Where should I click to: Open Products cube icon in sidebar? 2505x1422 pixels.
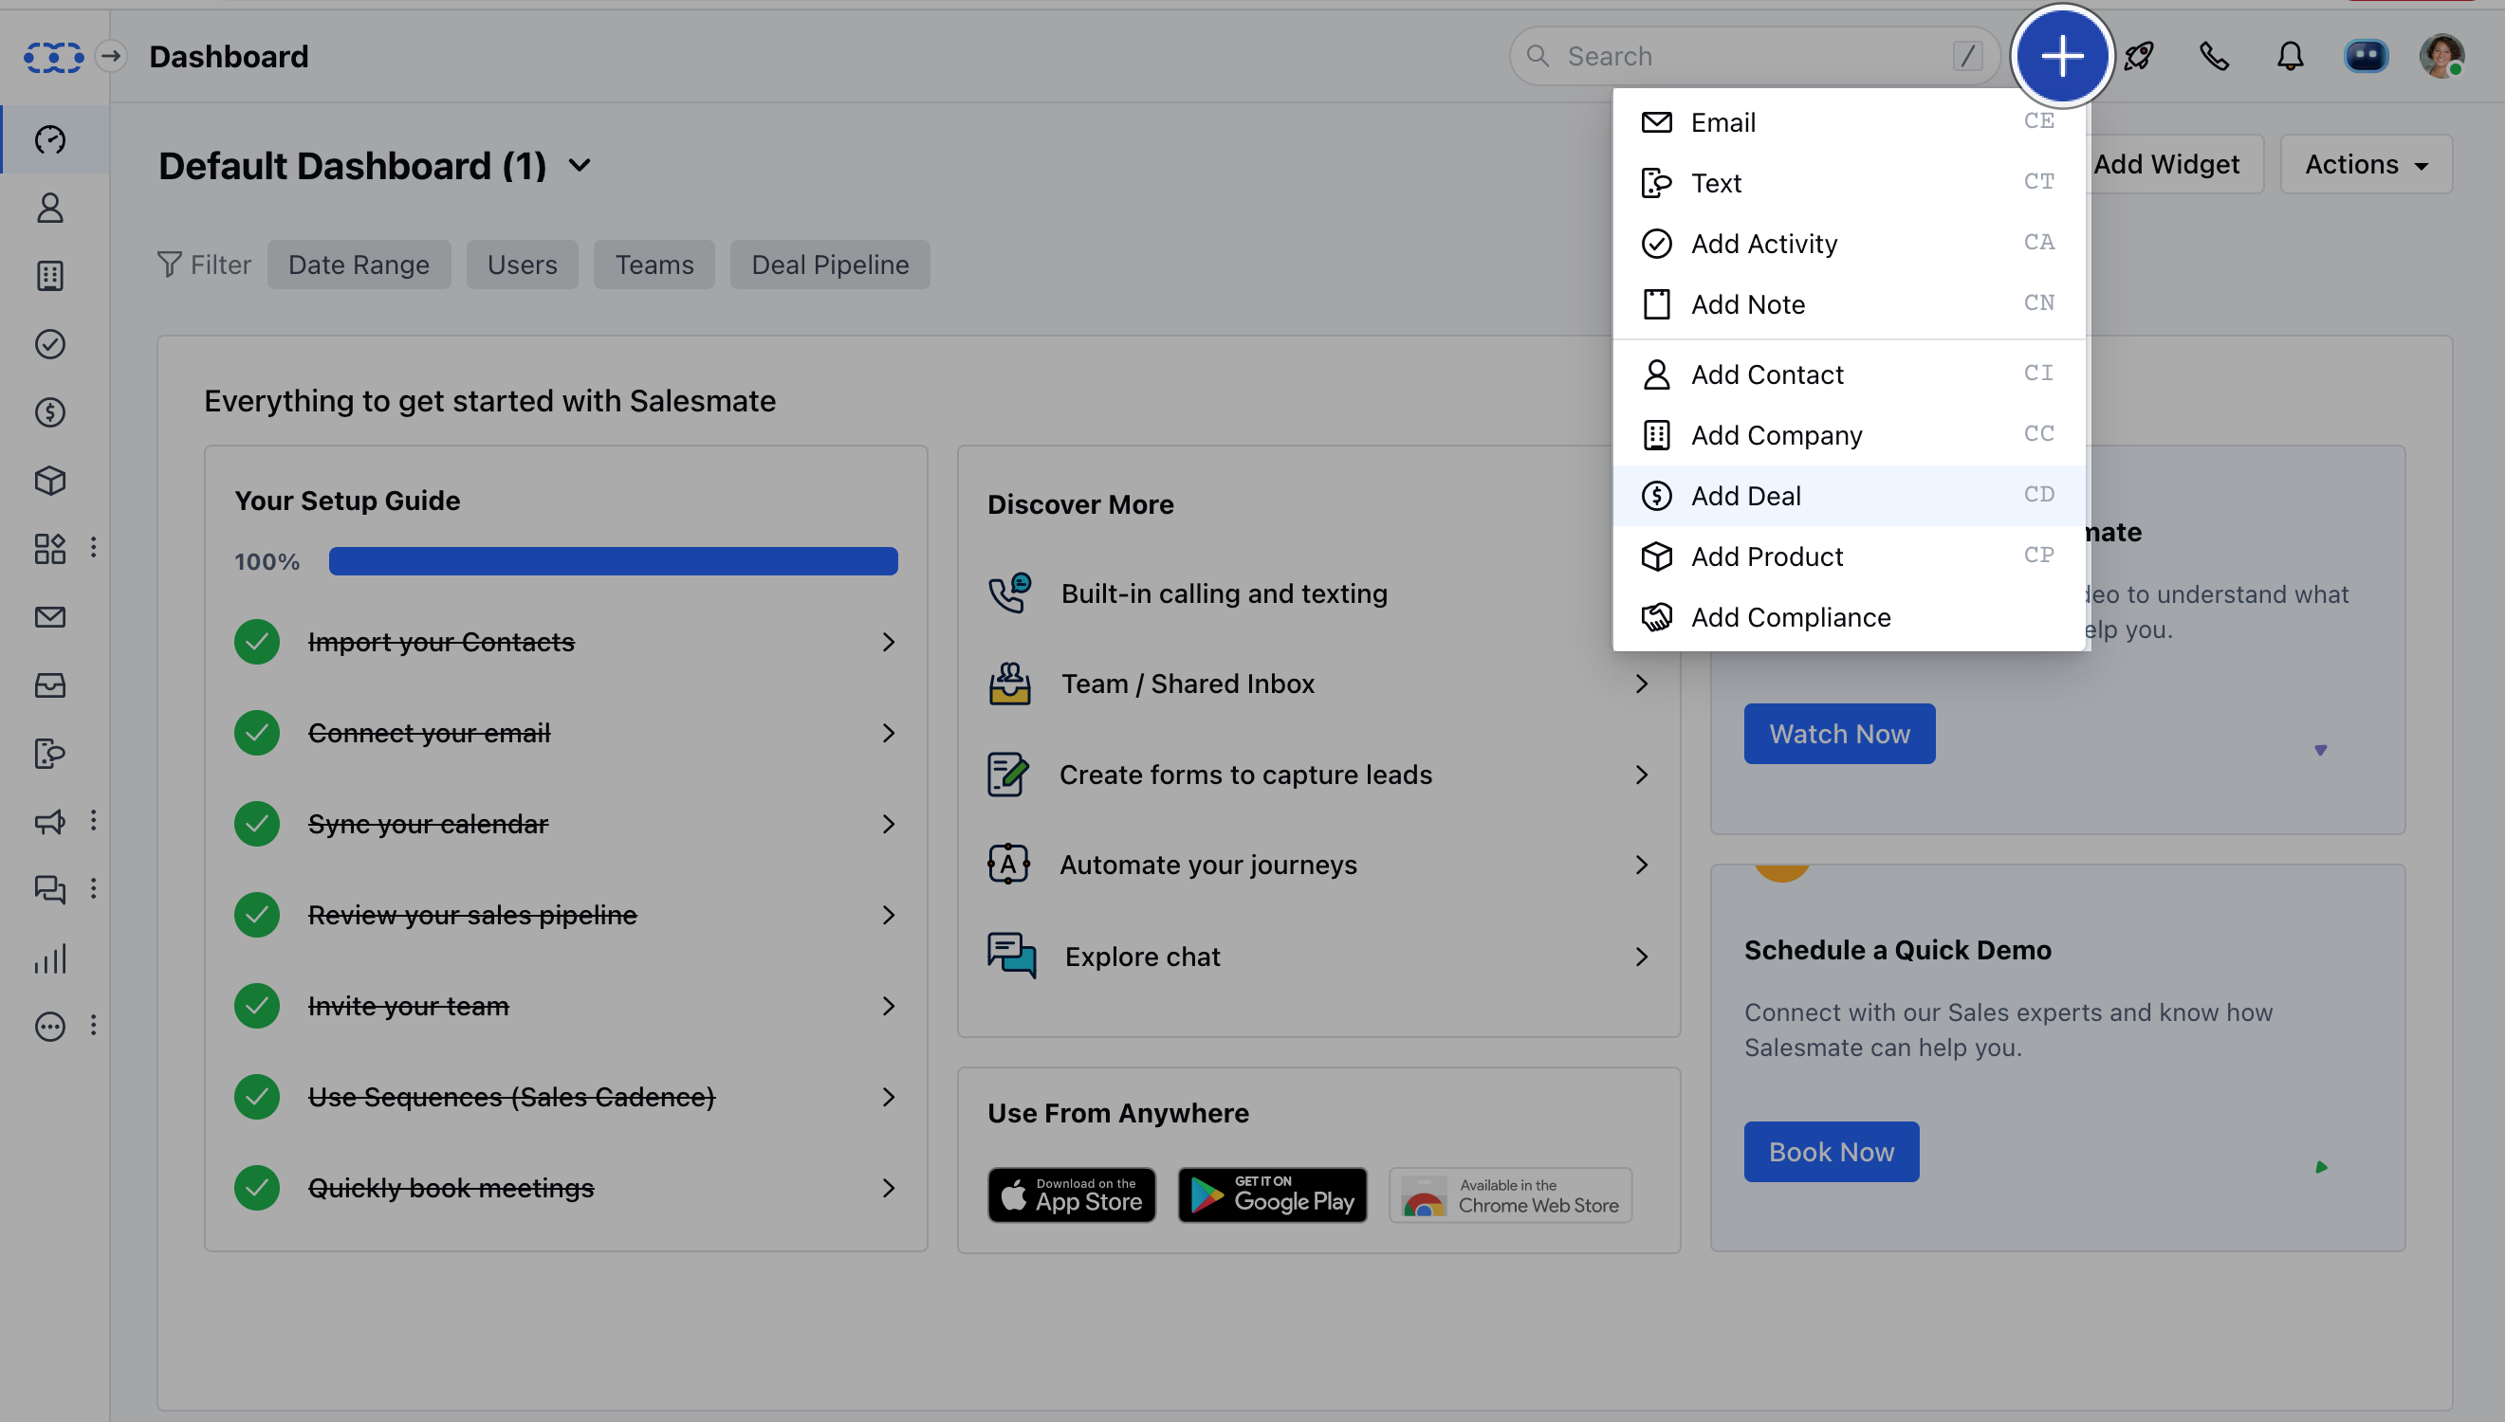click(x=51, y=481)
